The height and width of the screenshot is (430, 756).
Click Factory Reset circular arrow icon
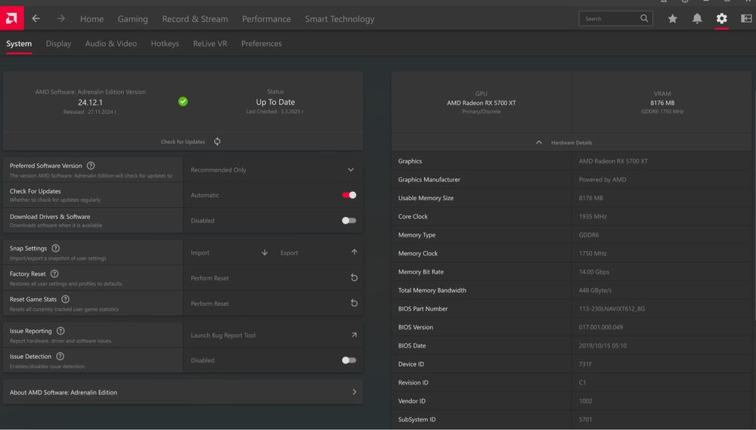[x=355, y=277]
